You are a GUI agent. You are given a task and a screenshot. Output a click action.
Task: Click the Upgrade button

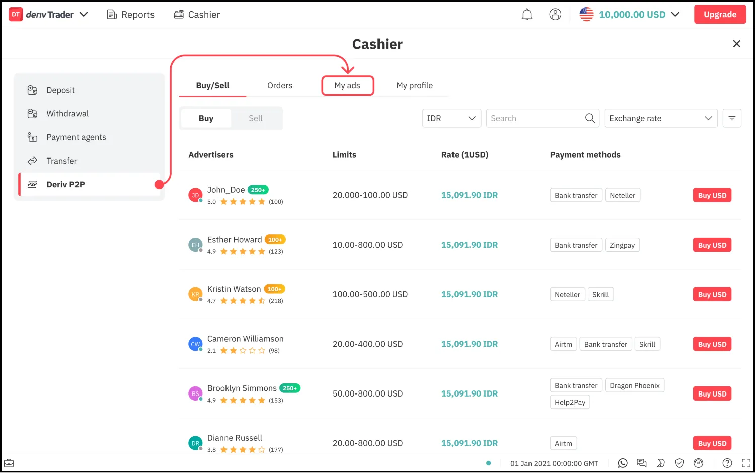tap(720, 15)
